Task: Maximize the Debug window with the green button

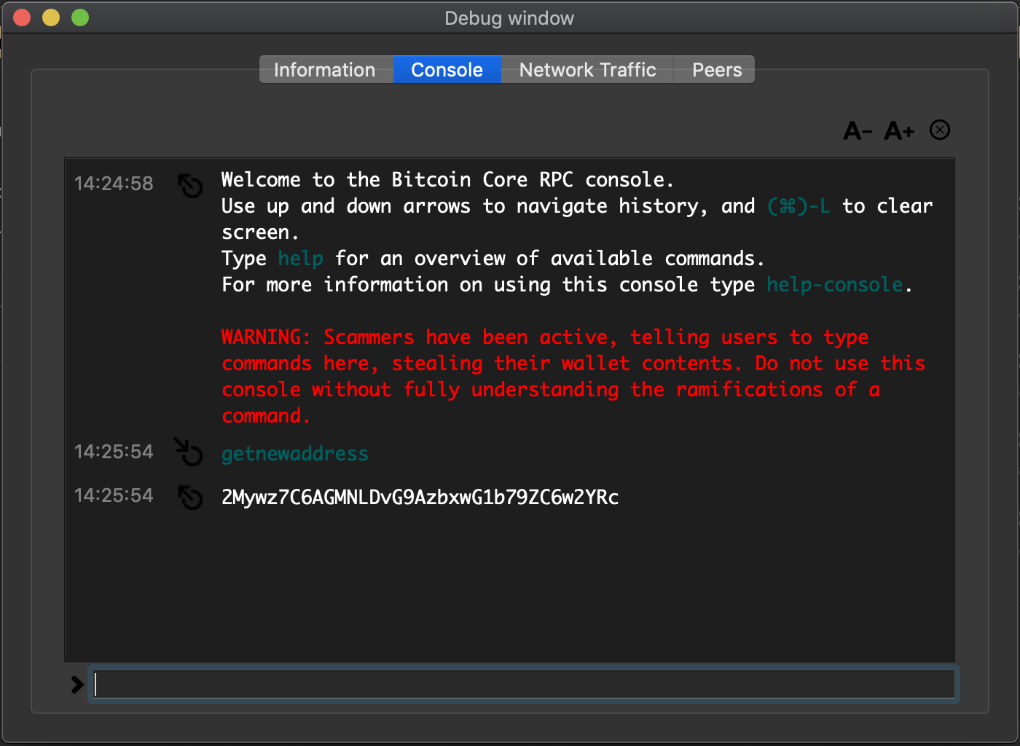Action: click(80, 17)
